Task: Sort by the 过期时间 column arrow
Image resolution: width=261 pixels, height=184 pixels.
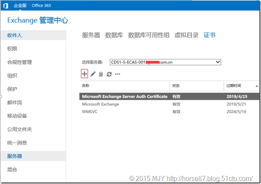Action: coord(257,86)
